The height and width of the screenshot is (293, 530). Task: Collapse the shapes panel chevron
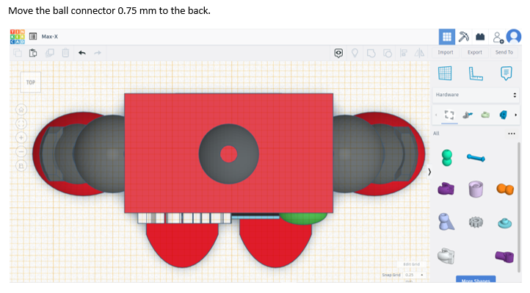(429, 172)
